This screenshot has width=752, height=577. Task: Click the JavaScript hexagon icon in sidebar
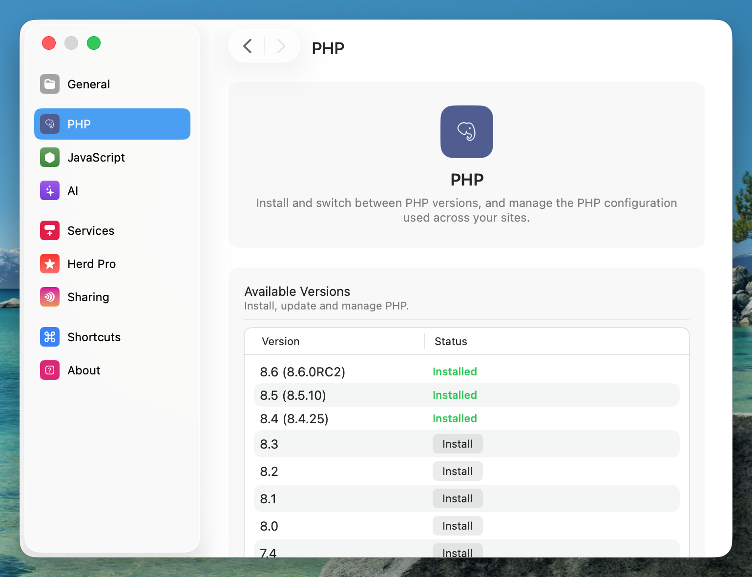[x=50, y=157]
